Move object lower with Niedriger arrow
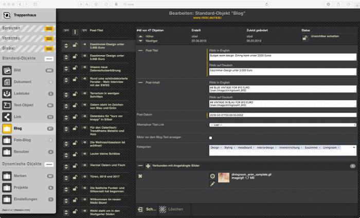The image size is (360, 218). [x=140, y=41]
